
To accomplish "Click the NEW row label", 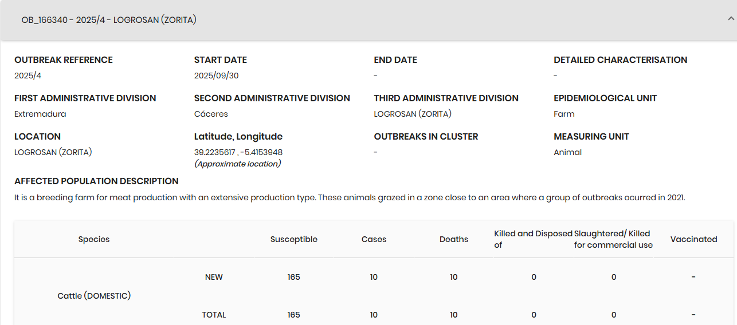I will pyautogui.click(x=214, y=277).
